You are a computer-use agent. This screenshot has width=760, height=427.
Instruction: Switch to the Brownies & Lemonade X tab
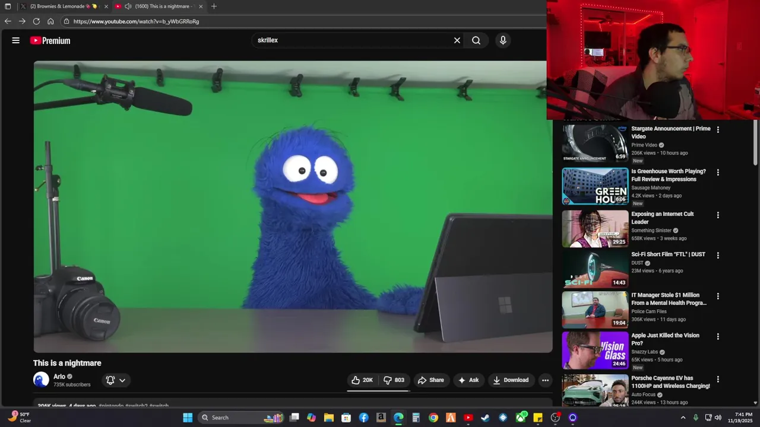[x=64, y=7]
